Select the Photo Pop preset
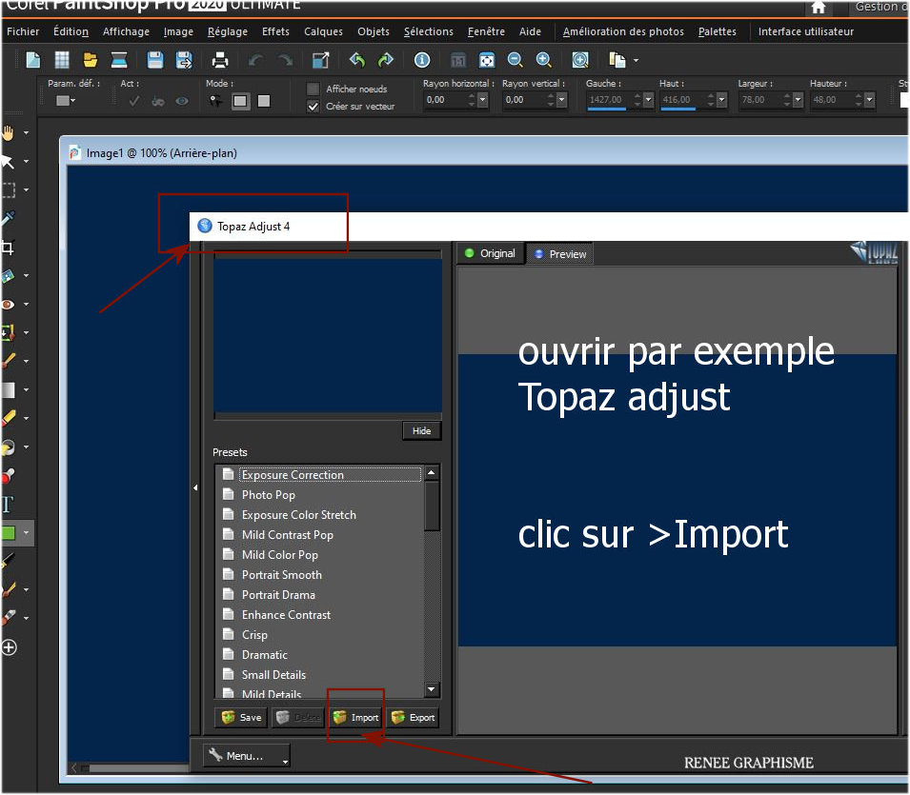Screen dimensions: 910x795 coord(268,495)
